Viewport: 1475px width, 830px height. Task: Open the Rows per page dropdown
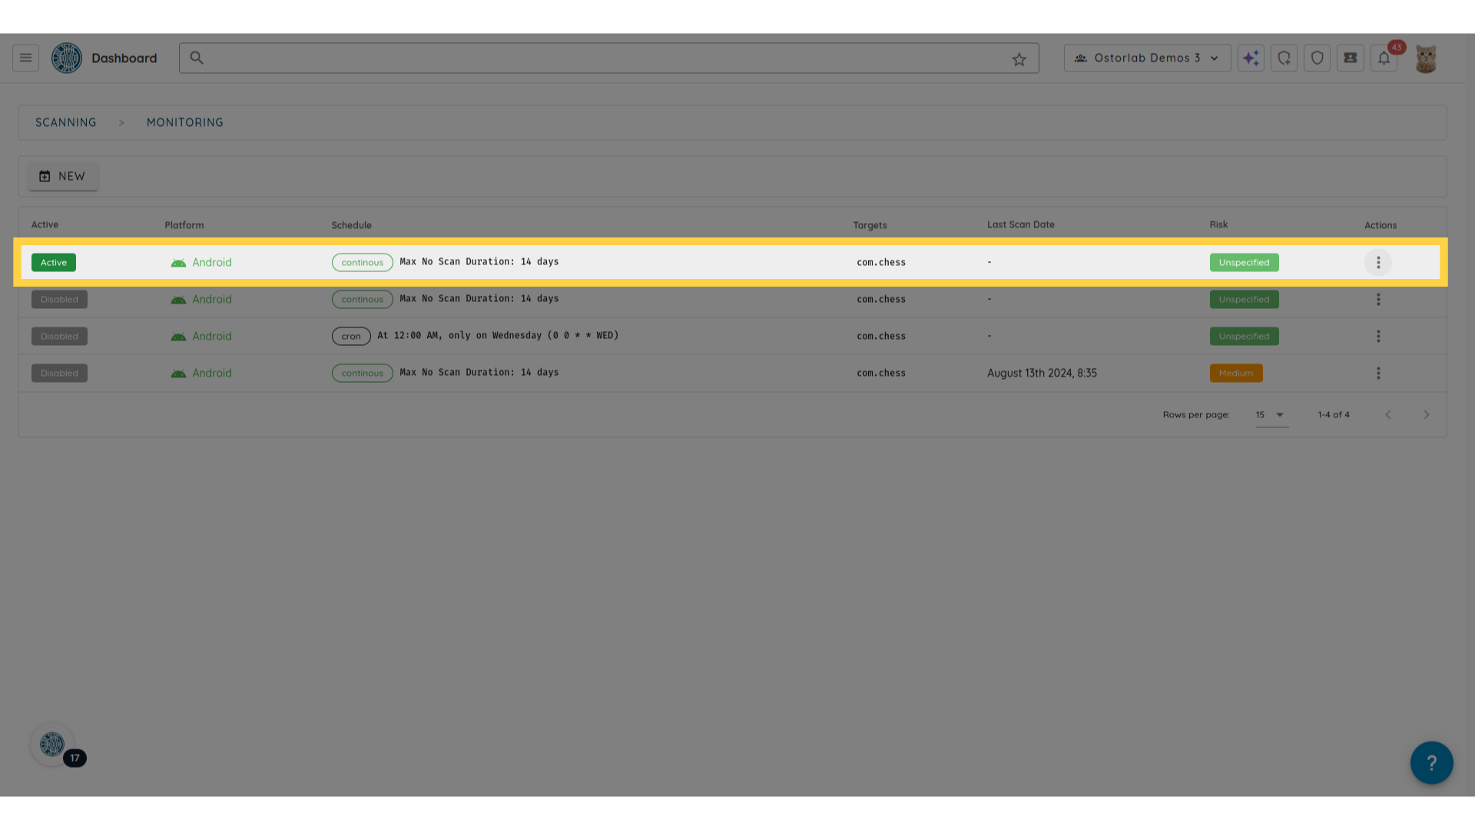click(1271, 415)
